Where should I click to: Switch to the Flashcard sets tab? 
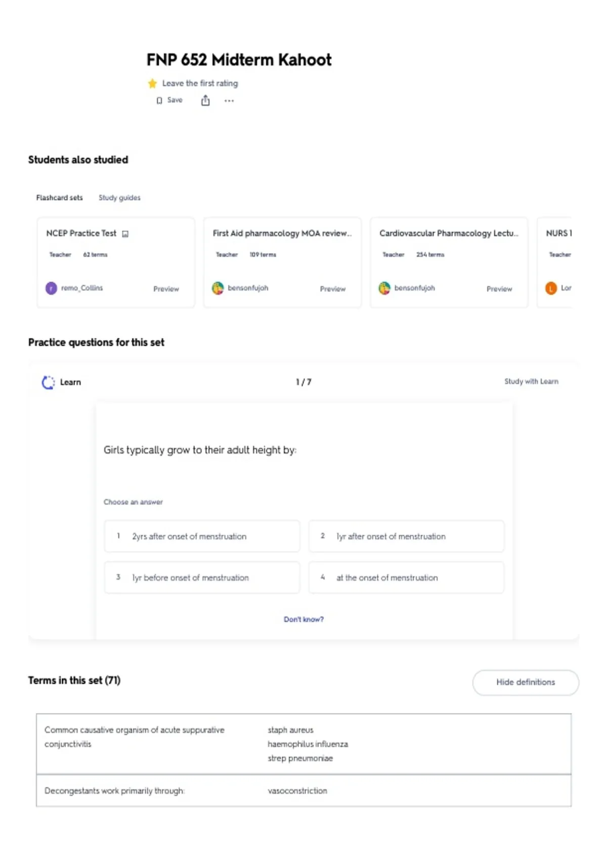pos(59,198)
